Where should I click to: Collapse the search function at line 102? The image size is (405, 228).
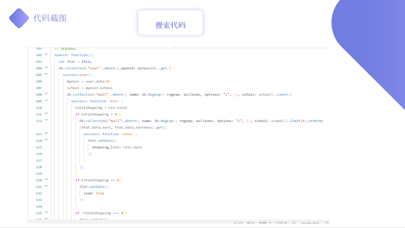coord(46,54)
